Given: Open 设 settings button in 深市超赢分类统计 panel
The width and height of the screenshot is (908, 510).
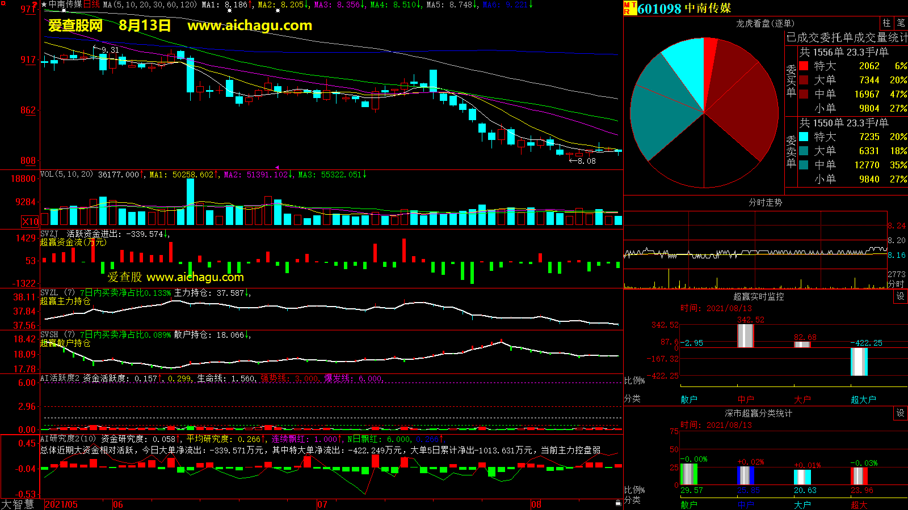Looking at the screenshot, I should [x=901, y=413].
